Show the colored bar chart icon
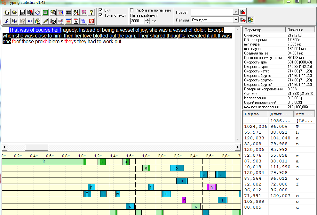317x215 pixels. tap(61, 12)
